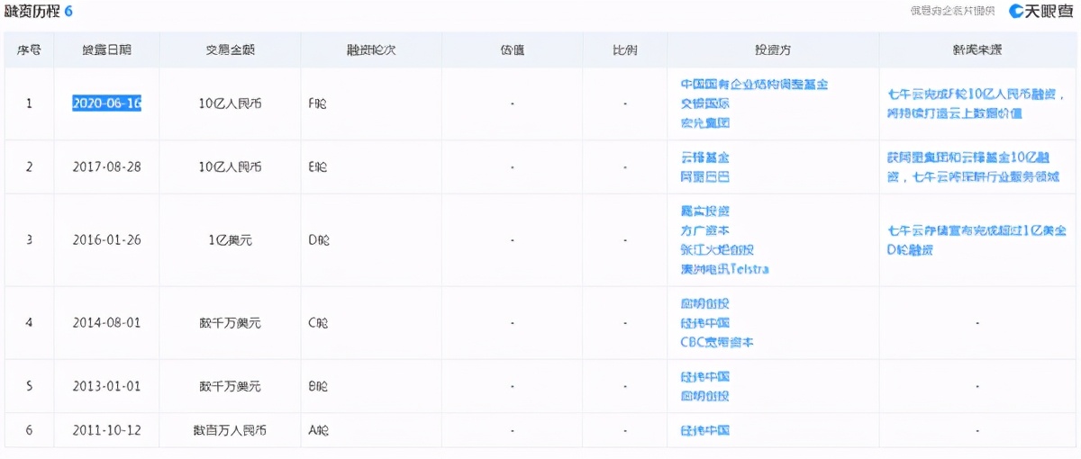The width and height of the screenshot is (1081, 459).
Task: Open investor 中国国有企业结构调整基金 link
Action: tap(754, 84)
